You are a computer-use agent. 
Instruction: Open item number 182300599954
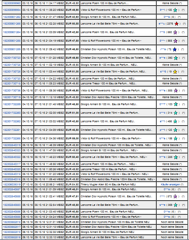12,10
